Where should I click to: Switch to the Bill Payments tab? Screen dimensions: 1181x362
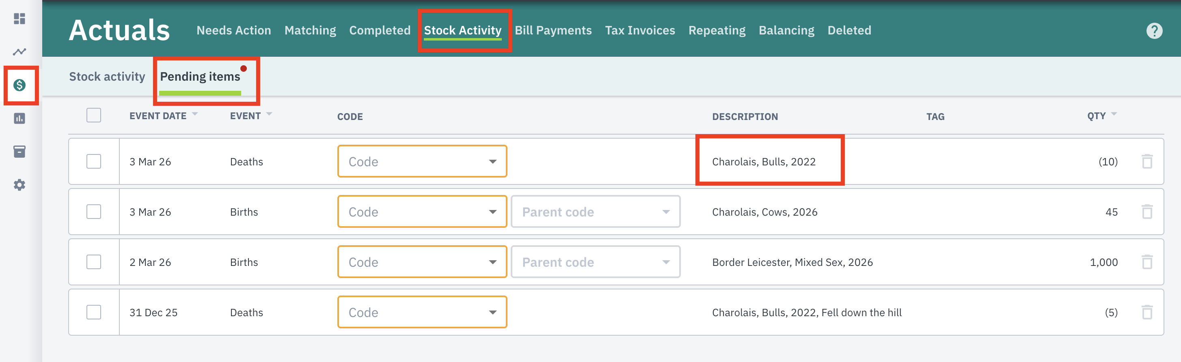coord(553,30)
